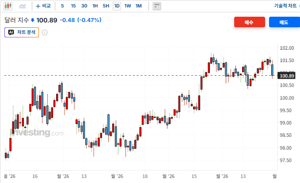Select the 5 minute interval

(x=62, y=6)
